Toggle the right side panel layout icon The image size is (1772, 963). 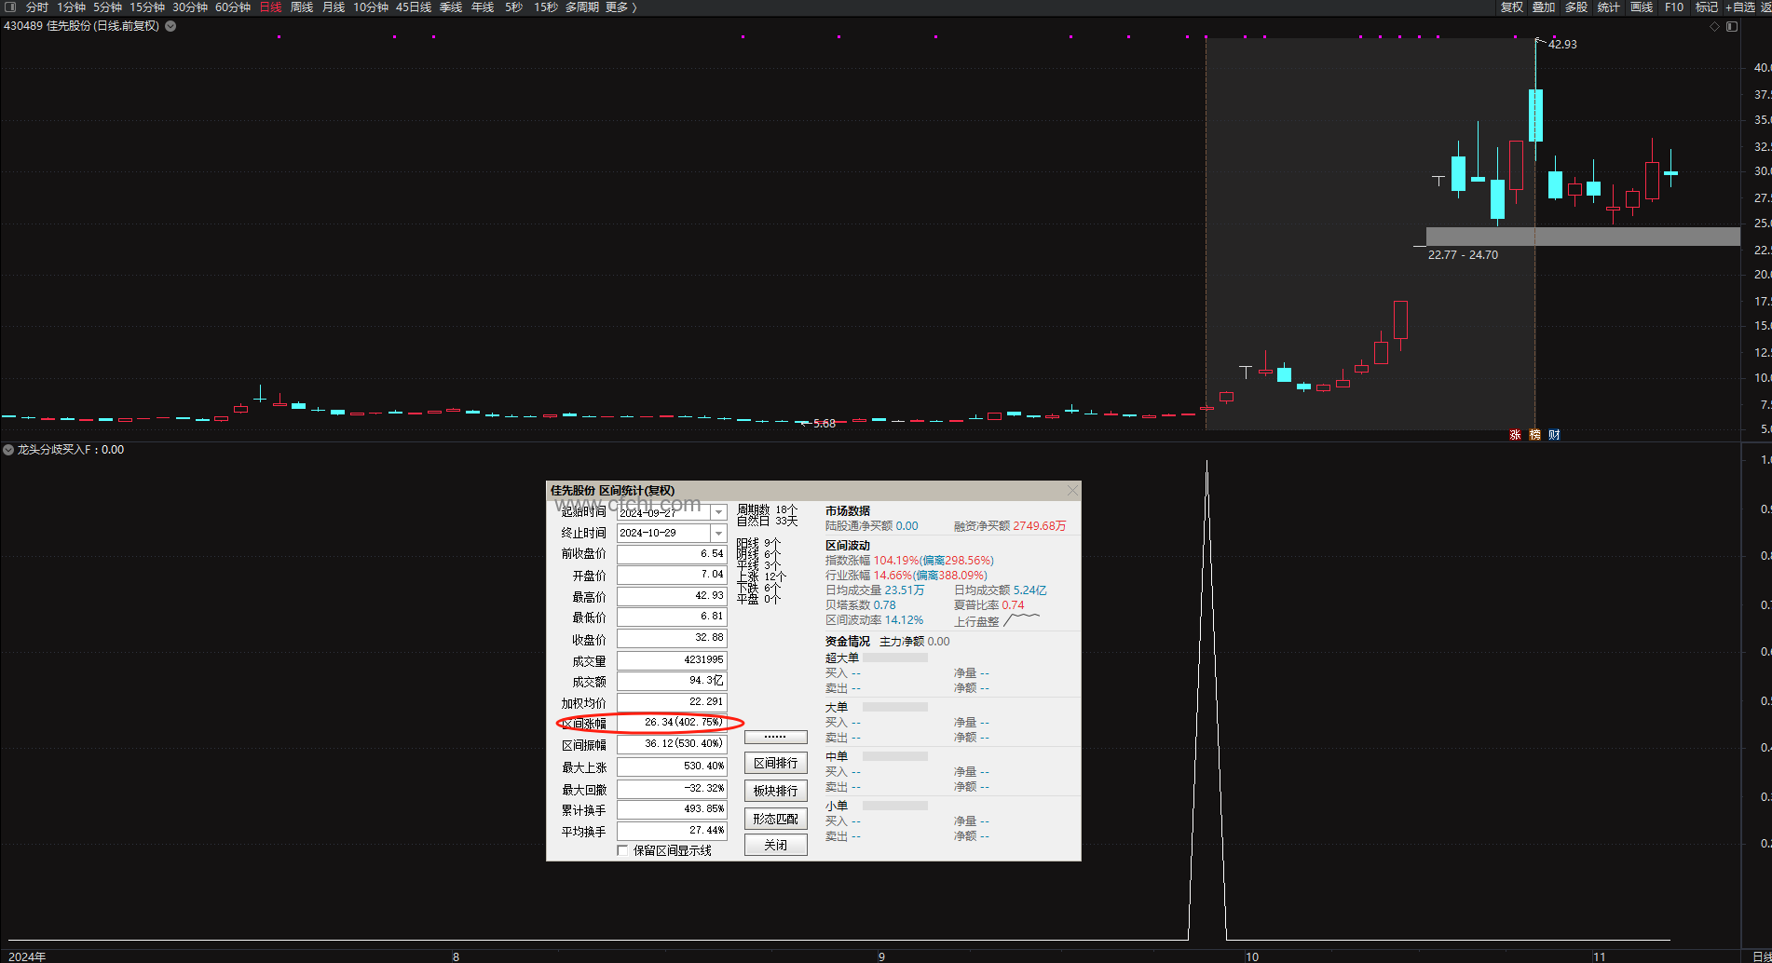point(1732,26)
